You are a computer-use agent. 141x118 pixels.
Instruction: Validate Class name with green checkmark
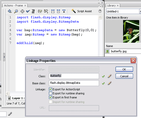(103, 76)
